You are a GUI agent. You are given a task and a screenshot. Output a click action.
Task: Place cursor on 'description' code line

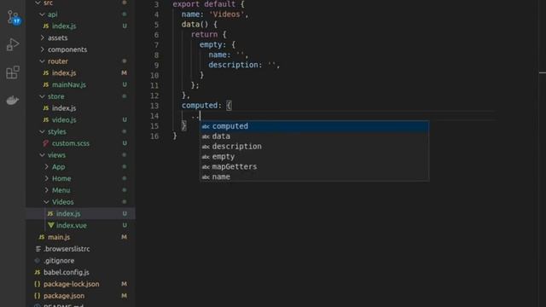(244, 65)
